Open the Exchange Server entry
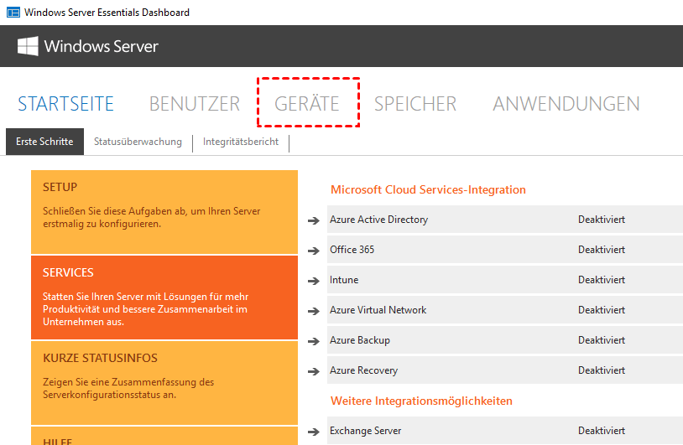The image size is (683, 445). [505, 431]
